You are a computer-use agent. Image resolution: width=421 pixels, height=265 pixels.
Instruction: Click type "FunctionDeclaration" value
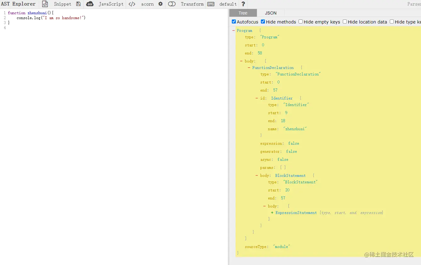click(x=298, y=74)
